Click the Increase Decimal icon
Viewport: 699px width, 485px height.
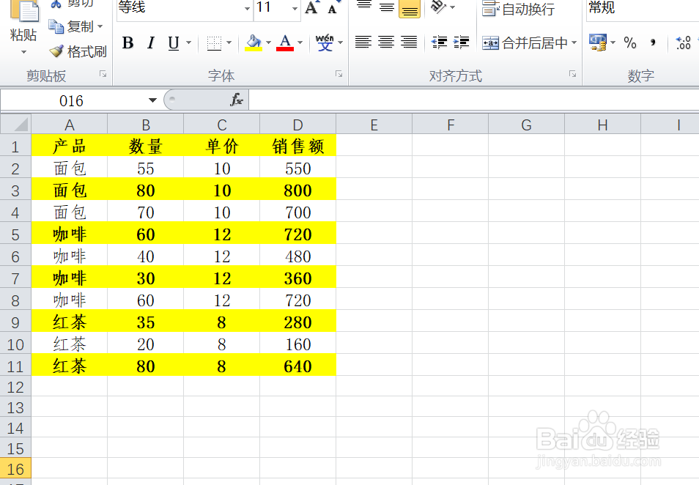682,43
